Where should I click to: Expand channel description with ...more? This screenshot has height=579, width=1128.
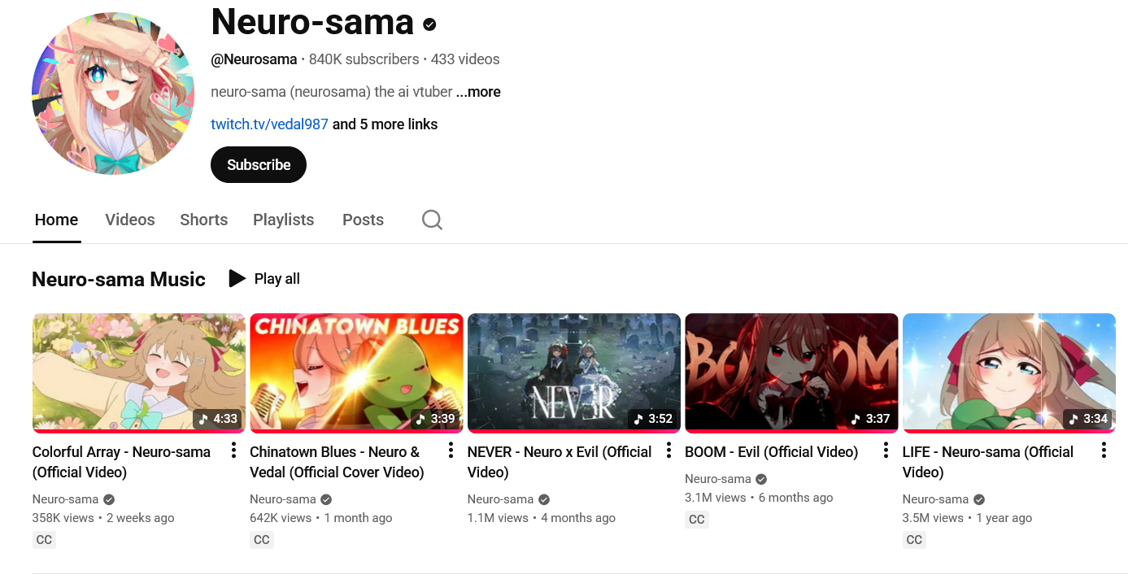click(478, 92)
